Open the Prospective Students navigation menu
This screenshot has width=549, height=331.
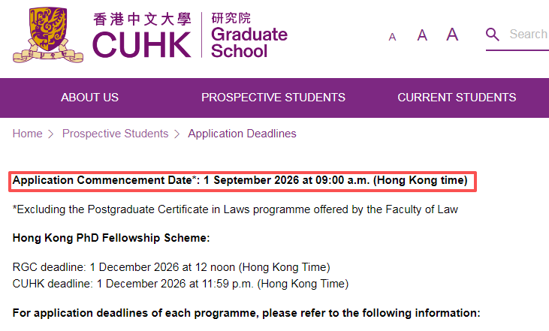[273, 98]
